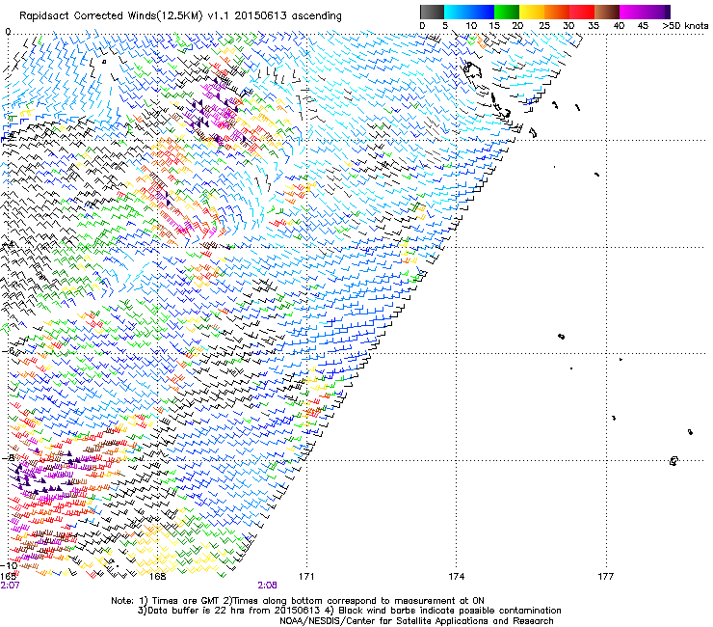Screen dimensions: 713x627
Task: Click the gray 0-5 knots legend segment
Action: [432, 12]
